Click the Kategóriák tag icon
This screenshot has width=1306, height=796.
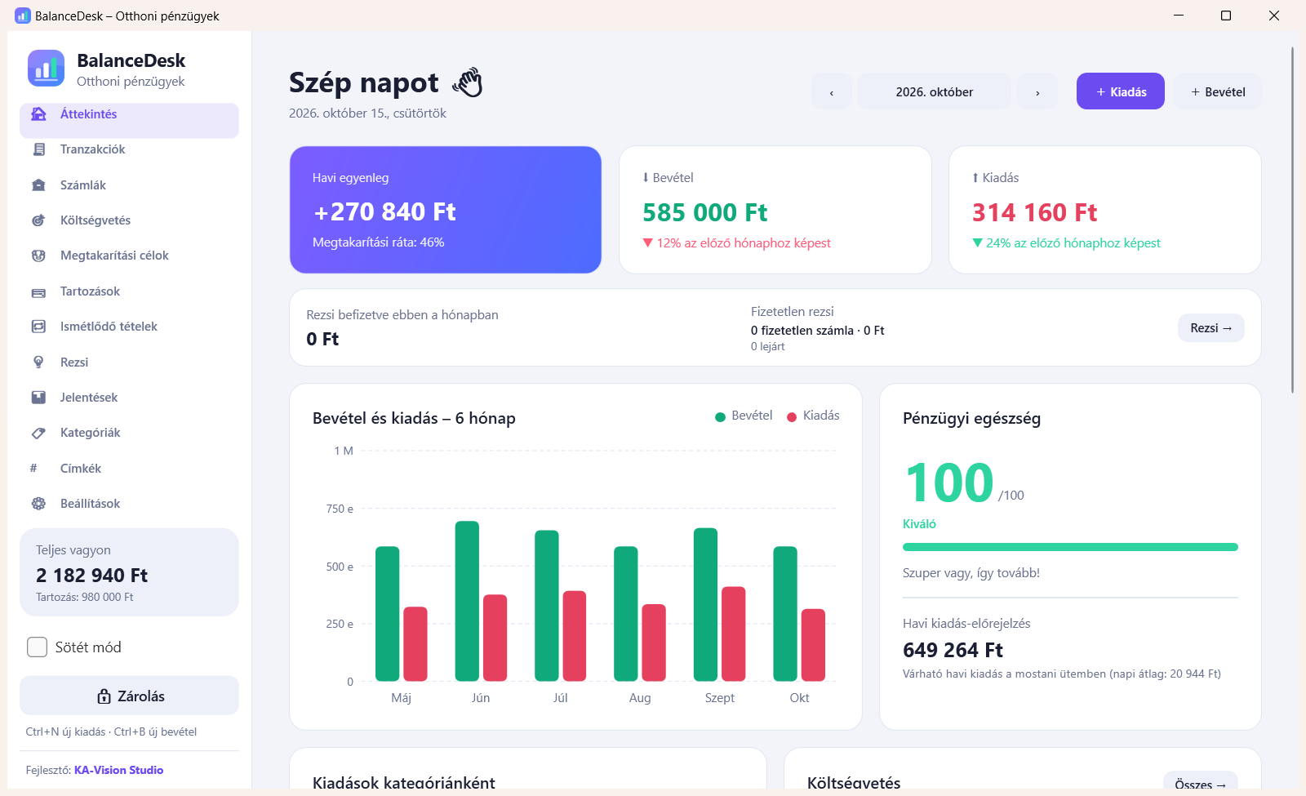[38, 433]
